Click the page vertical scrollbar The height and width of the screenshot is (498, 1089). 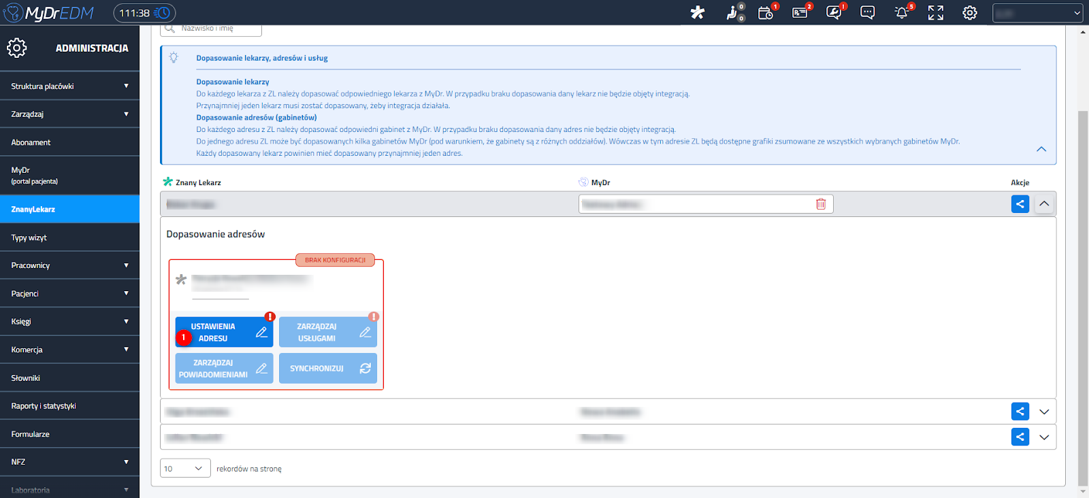1083,297
